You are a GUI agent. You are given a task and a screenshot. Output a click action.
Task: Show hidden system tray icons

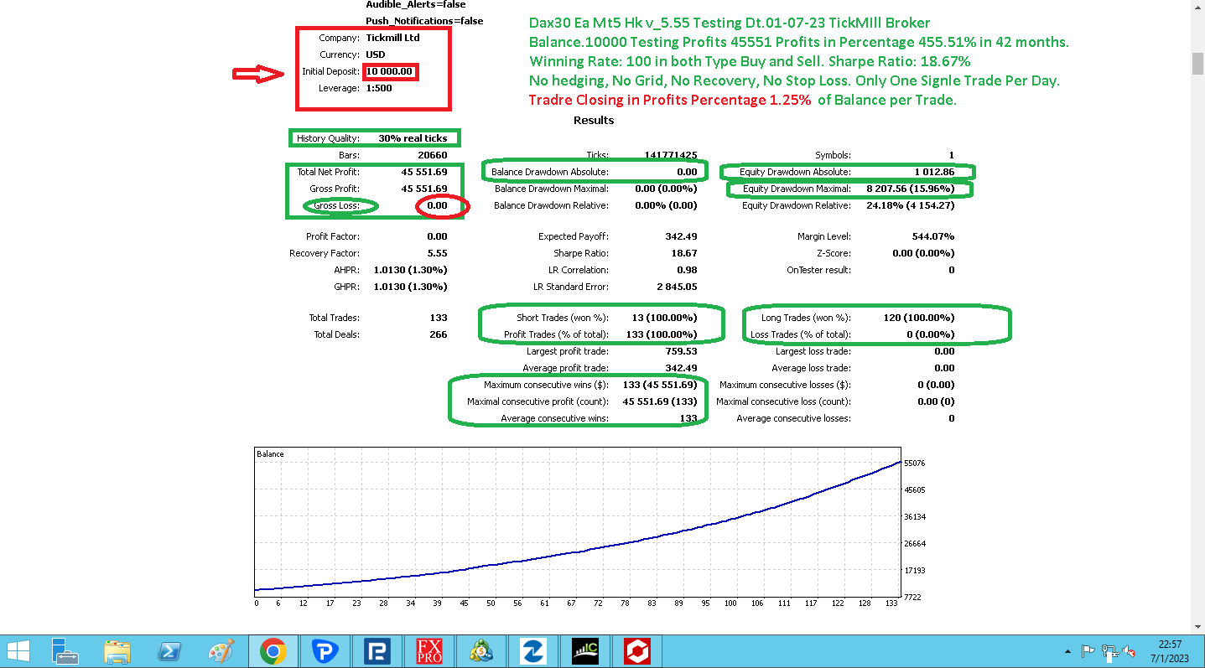[1067, 651]
